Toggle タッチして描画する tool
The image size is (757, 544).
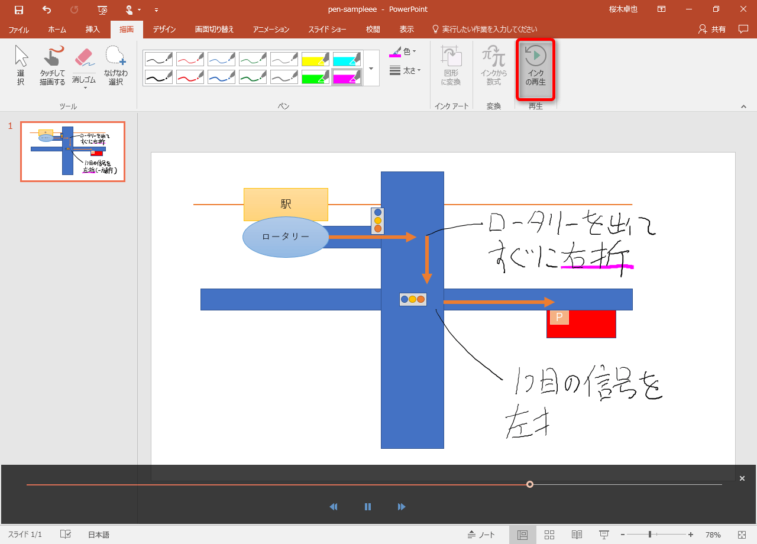point(53,66)
